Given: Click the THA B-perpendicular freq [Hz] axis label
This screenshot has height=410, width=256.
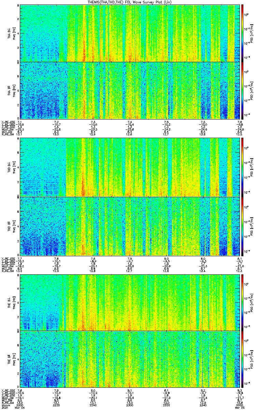Looking at the screenshot, I should tap(14, 33).
